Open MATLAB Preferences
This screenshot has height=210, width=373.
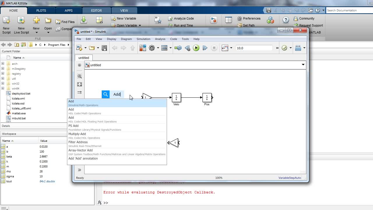(249, 18)
